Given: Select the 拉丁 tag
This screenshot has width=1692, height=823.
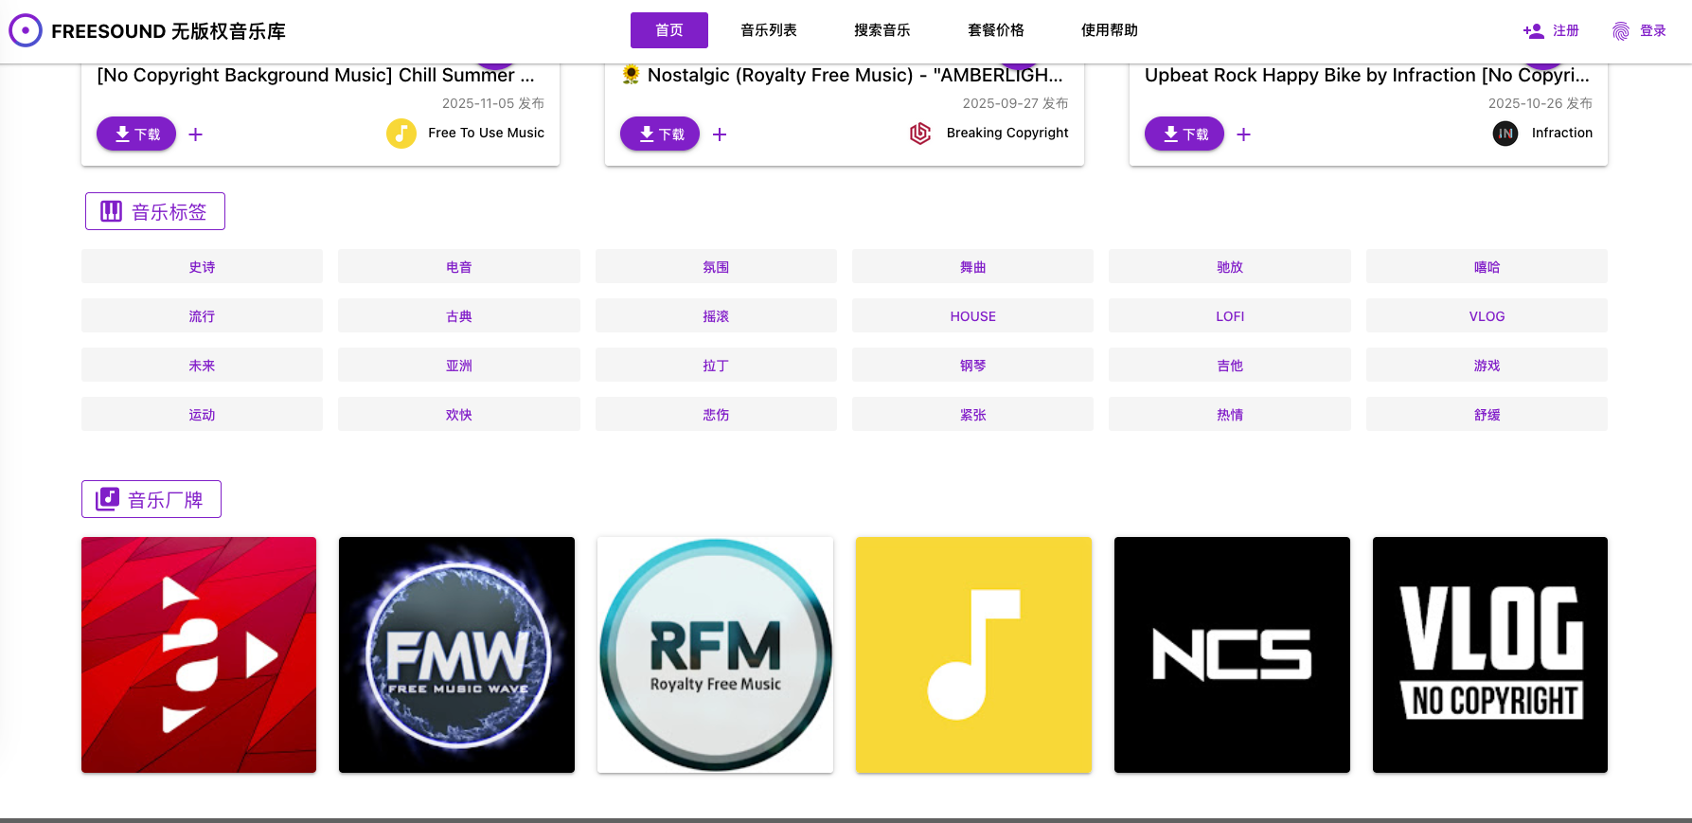Looking at the screenshot, I should coord(716,365).
